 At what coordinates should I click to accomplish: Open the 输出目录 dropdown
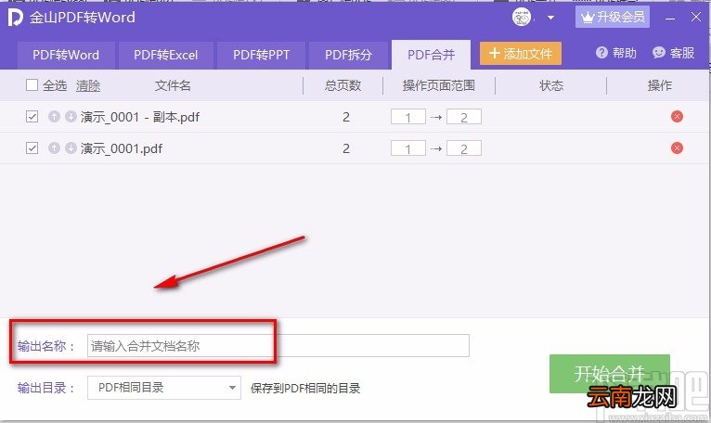(x=163, y=388)
